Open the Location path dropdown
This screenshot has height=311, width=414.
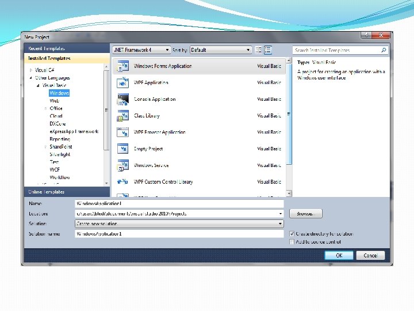click(x=281, y=214)
